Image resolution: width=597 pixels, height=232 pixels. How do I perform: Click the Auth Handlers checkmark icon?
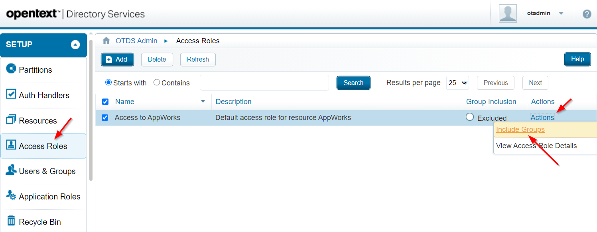click(x=11, y=94)
